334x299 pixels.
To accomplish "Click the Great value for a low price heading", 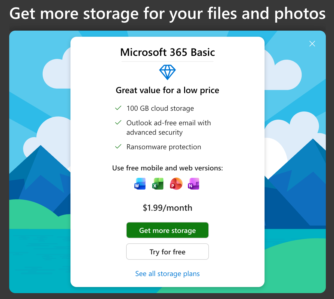I will click(168, 90).
